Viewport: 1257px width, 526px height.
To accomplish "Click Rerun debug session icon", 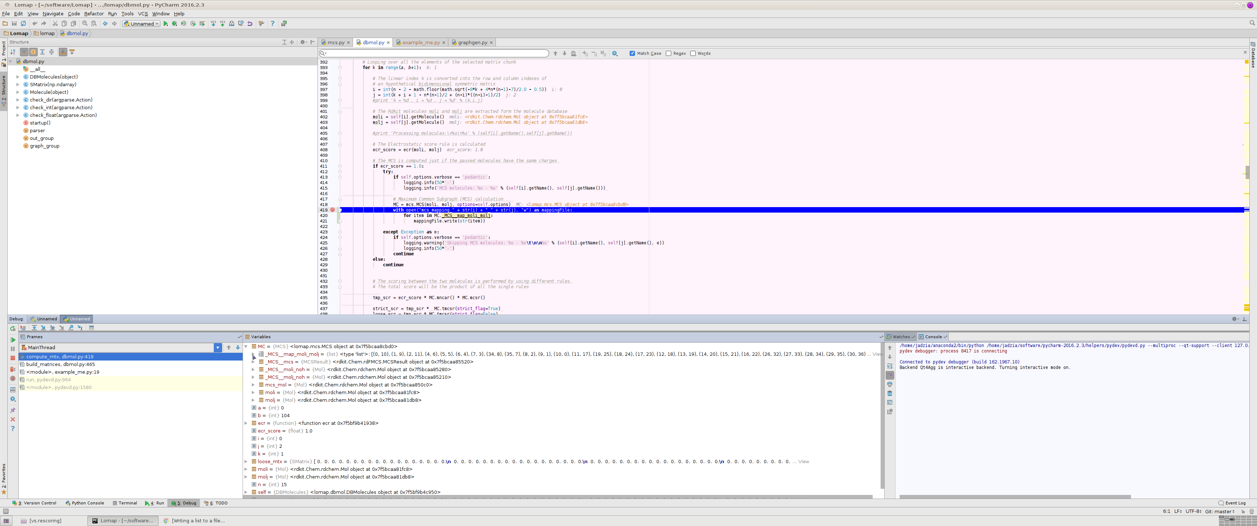I will [13, 328].
